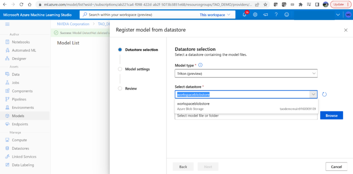The width and height of the screenshot is (353, 174).
Task: Click the Models cube icon
Action: pos(8,116)
